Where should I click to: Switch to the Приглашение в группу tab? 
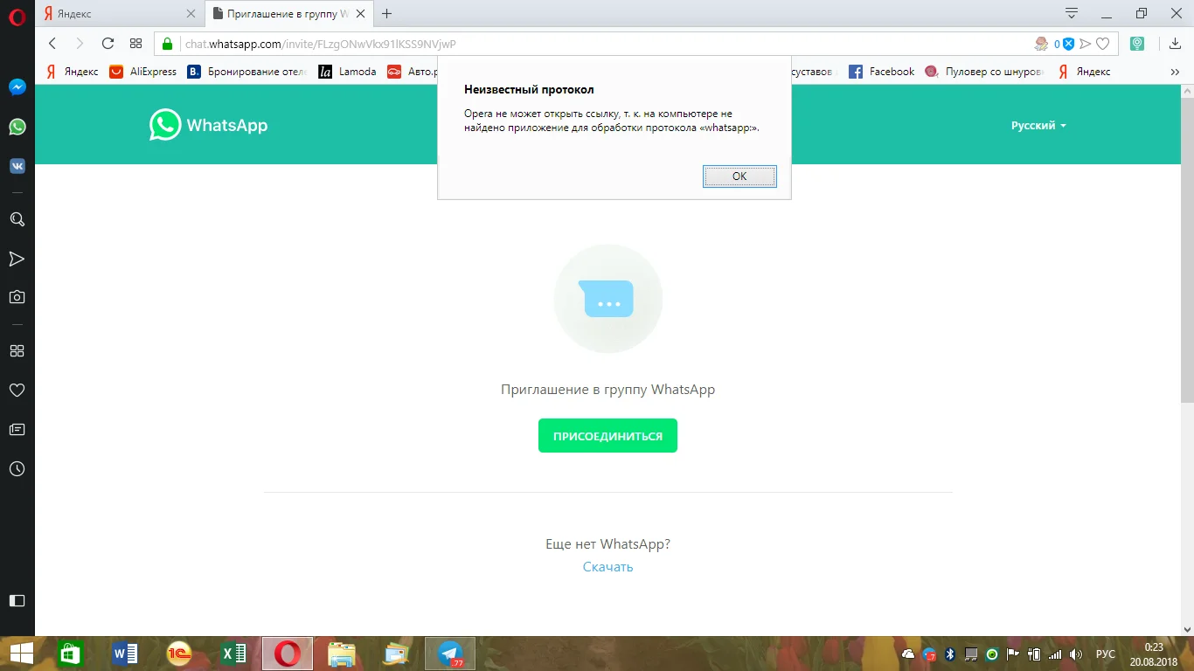[x=290, y=14]
